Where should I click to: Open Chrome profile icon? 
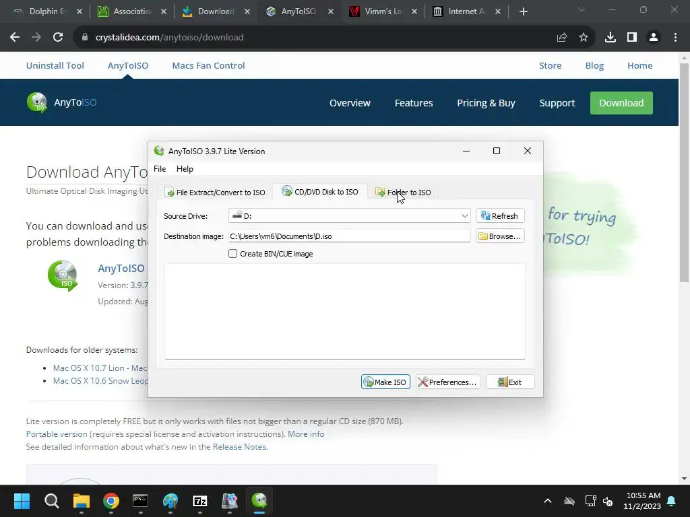[654, 38]
